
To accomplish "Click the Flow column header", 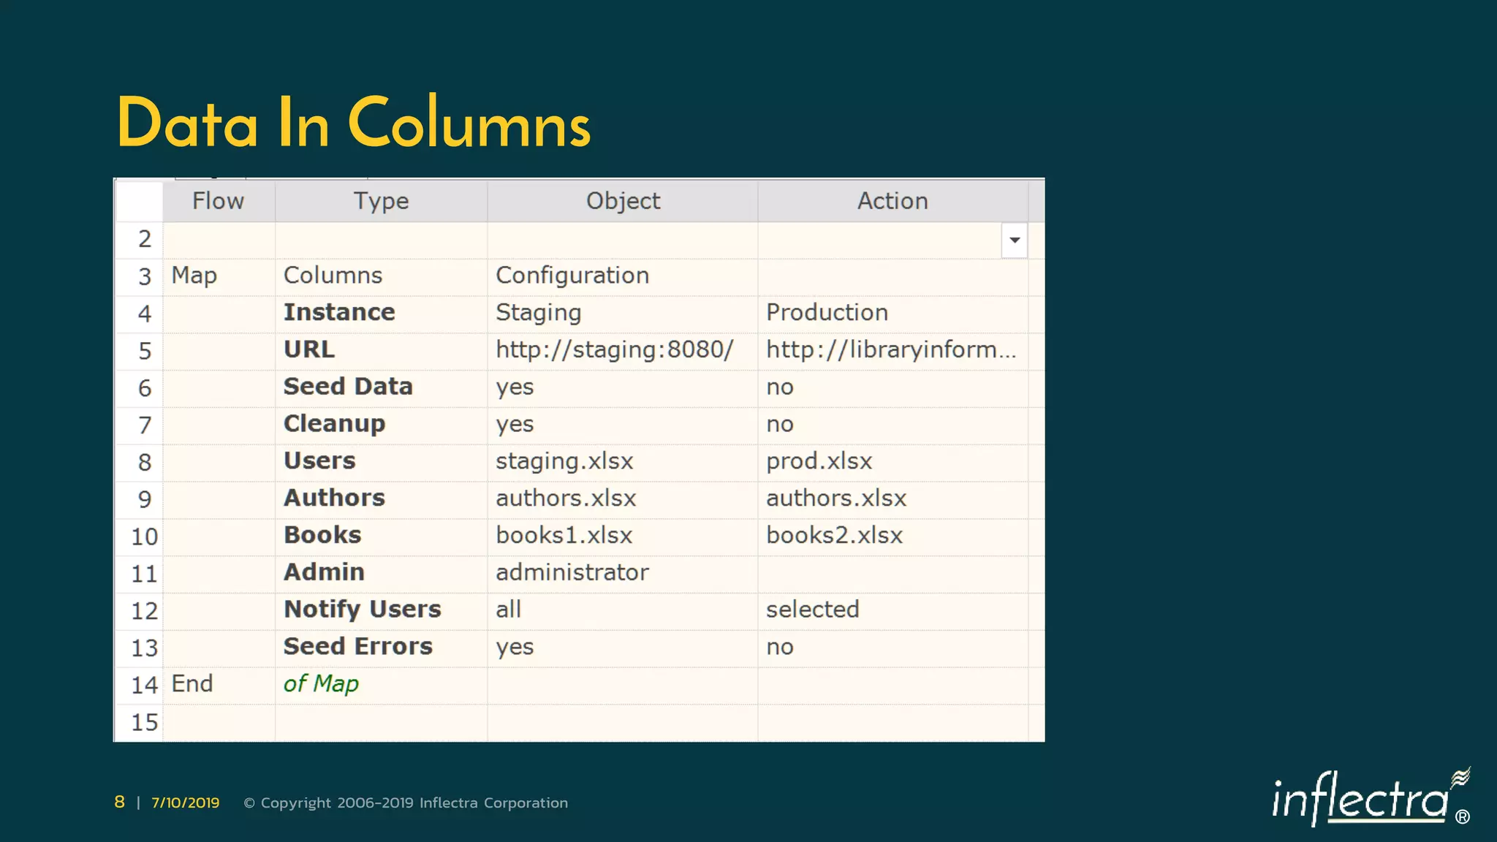I will pyautogui.click(x=219, y=201).
